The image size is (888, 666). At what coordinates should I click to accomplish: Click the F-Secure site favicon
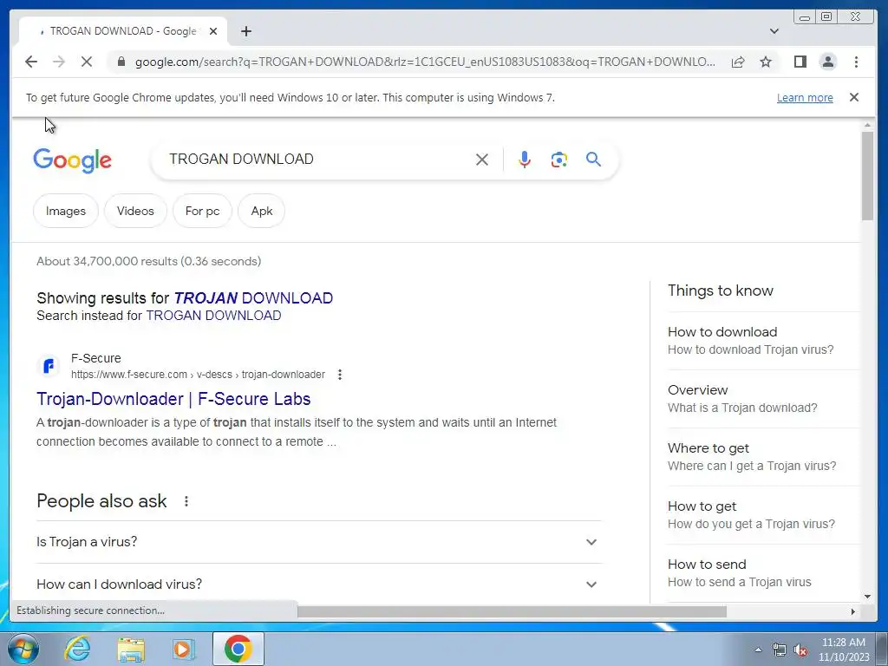49,366
